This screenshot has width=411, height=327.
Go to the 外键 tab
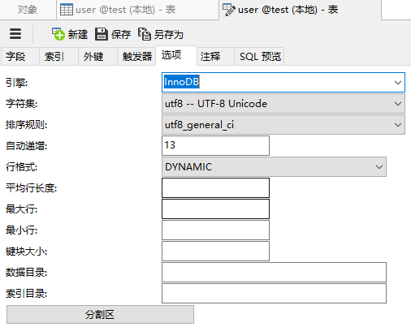point(97,57)
